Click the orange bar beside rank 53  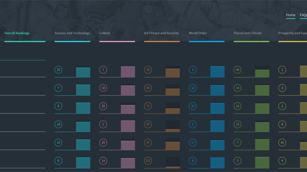coord(173,92)
